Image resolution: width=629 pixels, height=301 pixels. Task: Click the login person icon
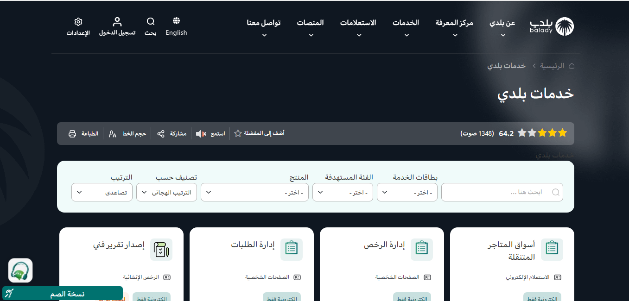(117, 22)
